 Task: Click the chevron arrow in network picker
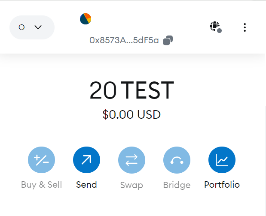click(x=38, y=27)
